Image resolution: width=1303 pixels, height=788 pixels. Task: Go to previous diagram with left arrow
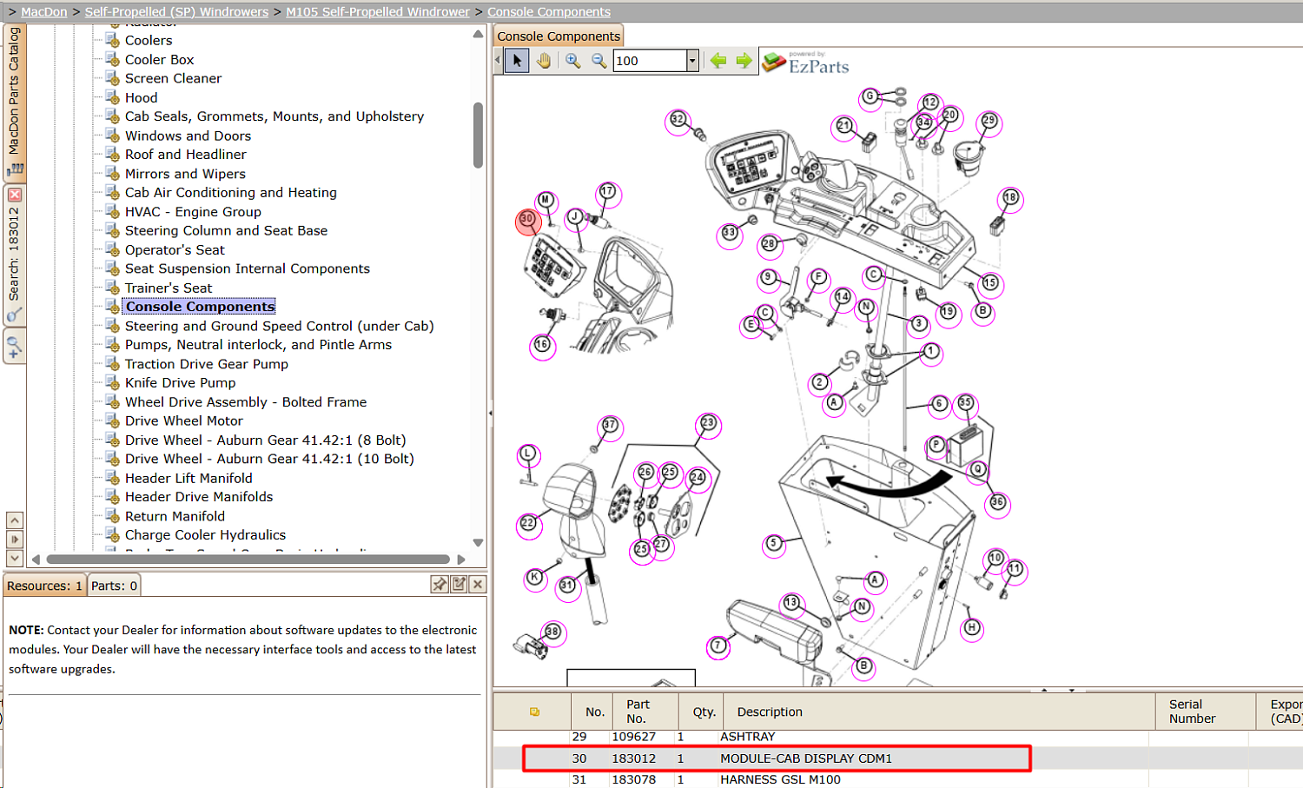(718, 61)
